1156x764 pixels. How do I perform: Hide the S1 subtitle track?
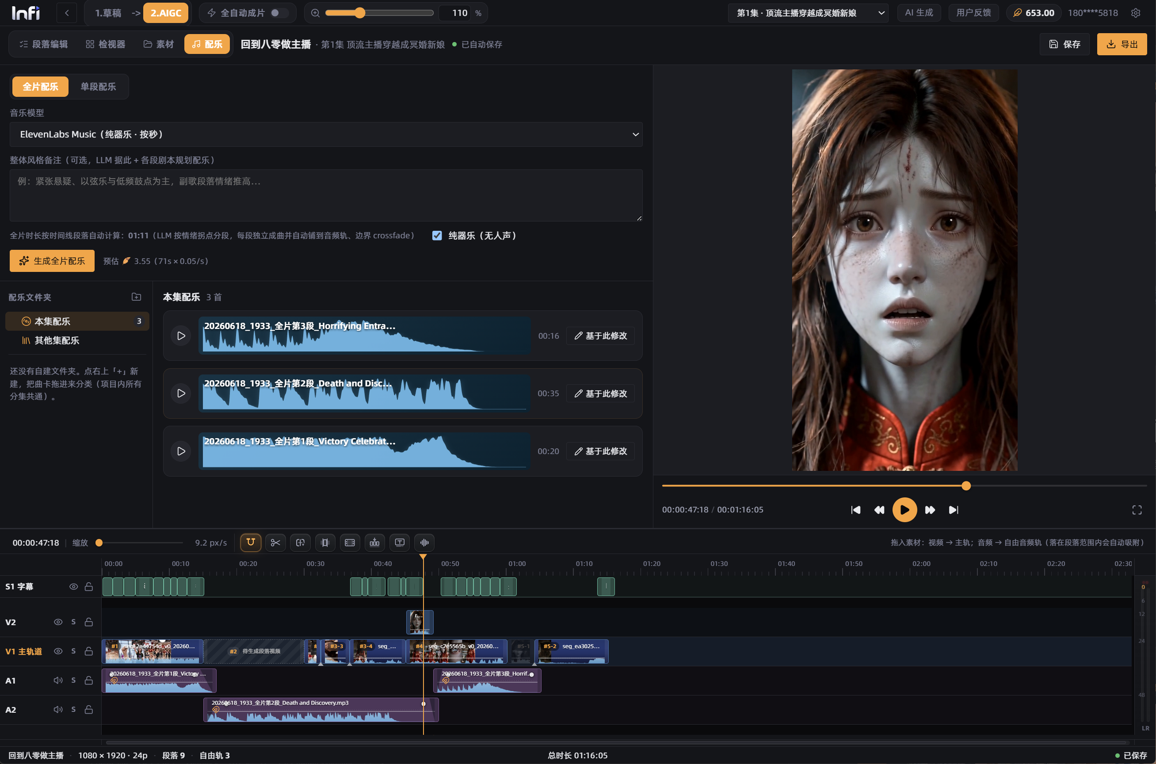(x=73, y=587)
